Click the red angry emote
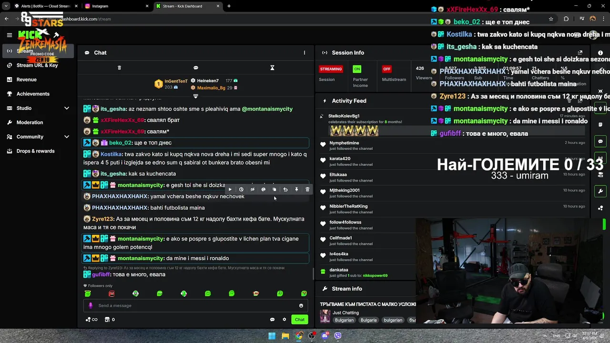 [112, 293]
